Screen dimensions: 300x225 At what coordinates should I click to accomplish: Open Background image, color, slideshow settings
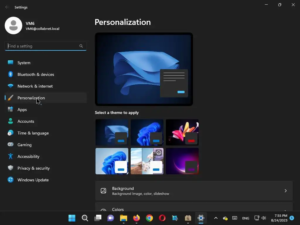(x=194, y=191)
